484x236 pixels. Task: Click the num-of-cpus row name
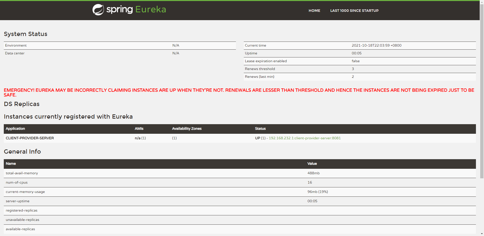click(17, 182)
